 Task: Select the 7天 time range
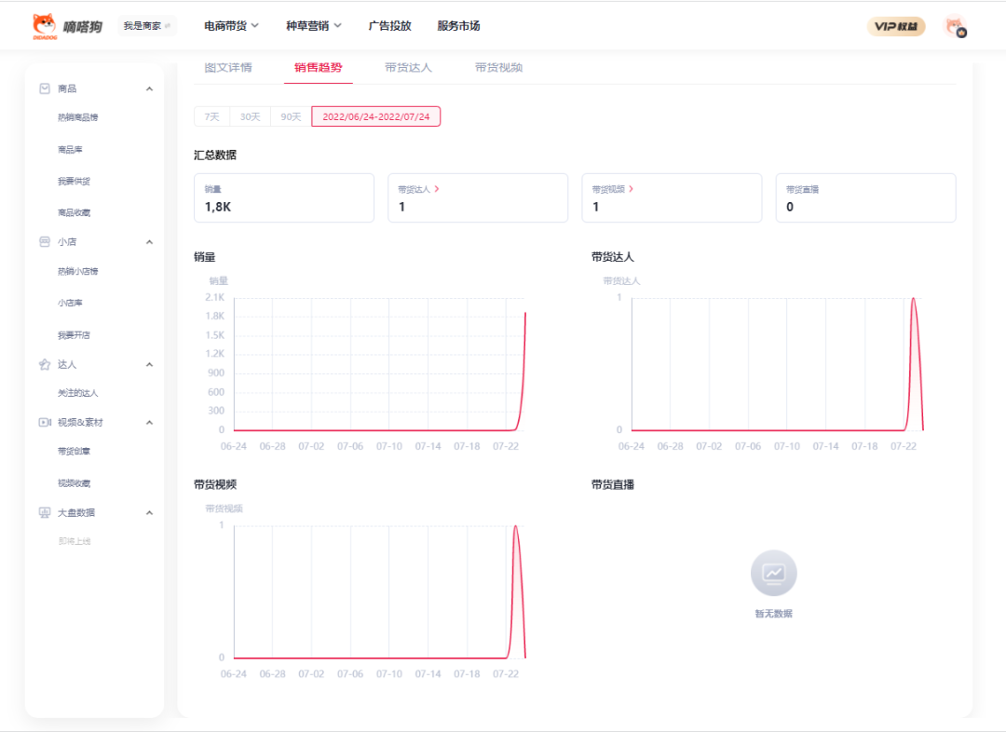point(211,116)
